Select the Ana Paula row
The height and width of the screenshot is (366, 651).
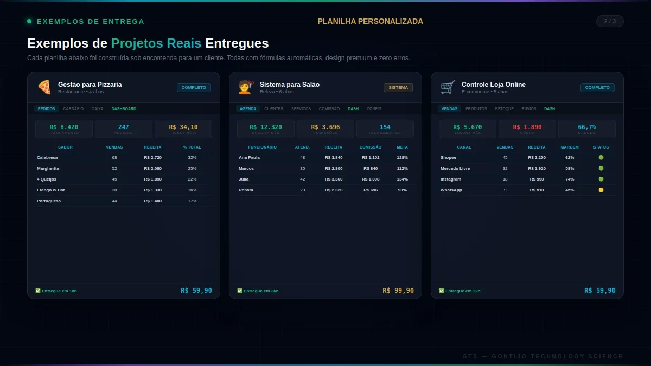(x=325, y=157)
